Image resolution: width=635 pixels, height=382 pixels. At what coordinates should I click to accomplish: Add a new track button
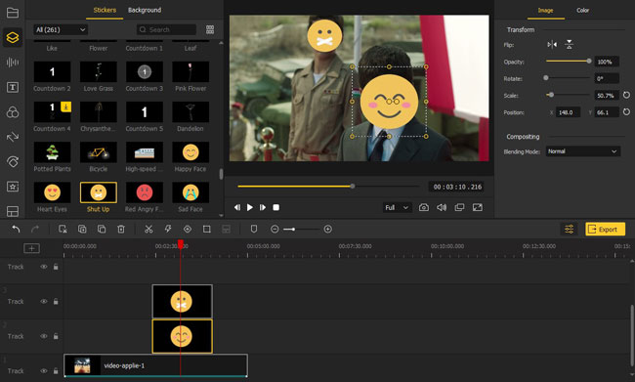(x=31, y=248)
